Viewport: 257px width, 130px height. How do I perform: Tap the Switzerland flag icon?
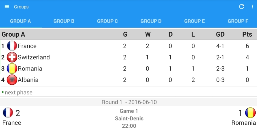coord(12,57)
